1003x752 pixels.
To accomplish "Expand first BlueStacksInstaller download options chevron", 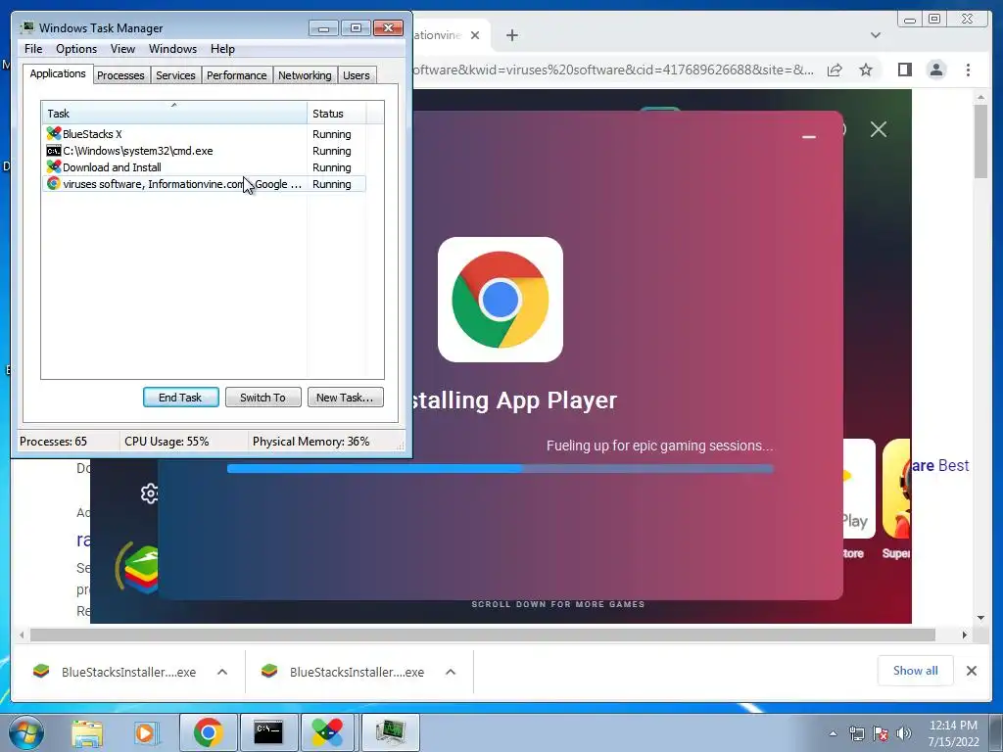I will point(222,672).
